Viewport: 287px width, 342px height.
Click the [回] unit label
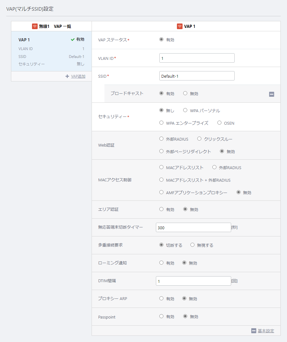point(234,281)
